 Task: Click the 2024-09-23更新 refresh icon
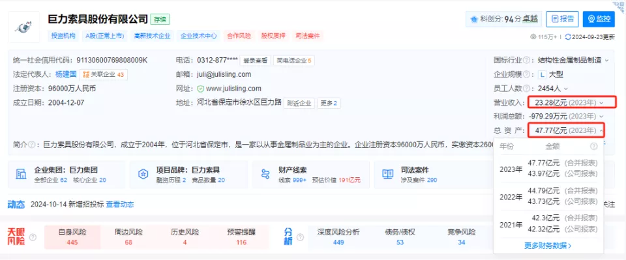(568, 37)
